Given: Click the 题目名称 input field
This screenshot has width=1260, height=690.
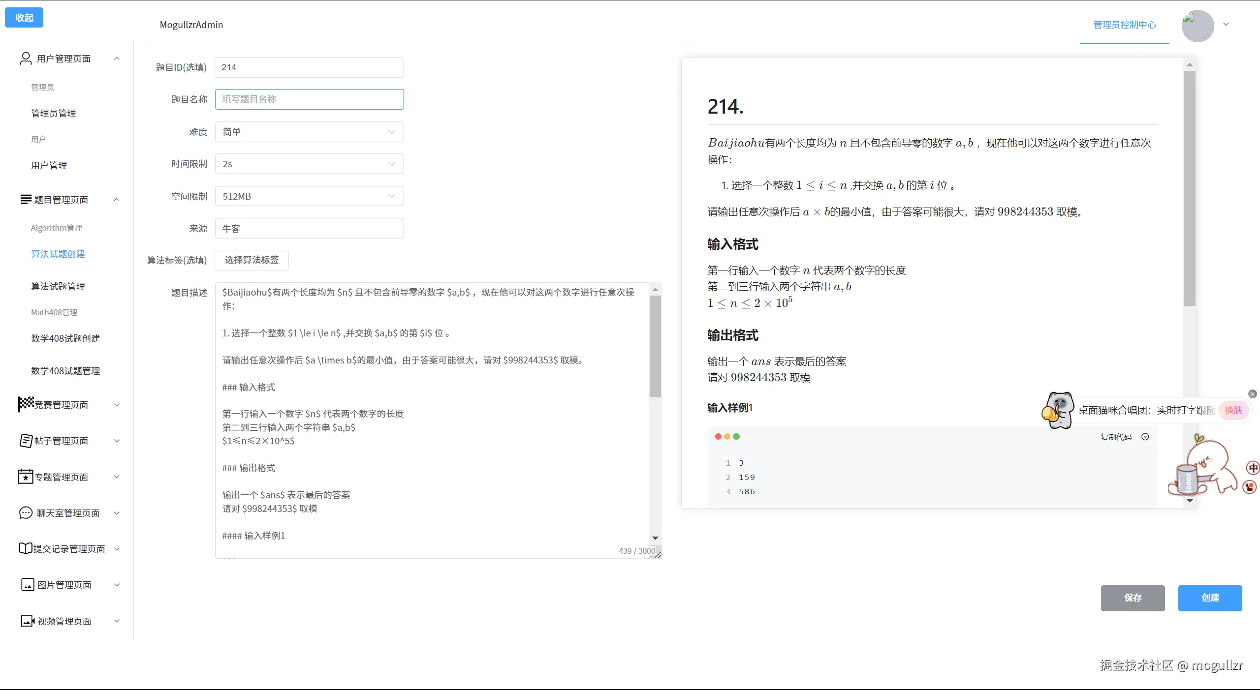Looking at the screenshot, I should (x=309, y=99).
